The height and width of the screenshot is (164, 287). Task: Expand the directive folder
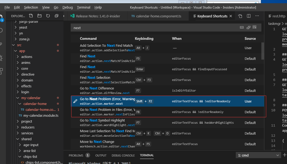[x=28, y=74]
